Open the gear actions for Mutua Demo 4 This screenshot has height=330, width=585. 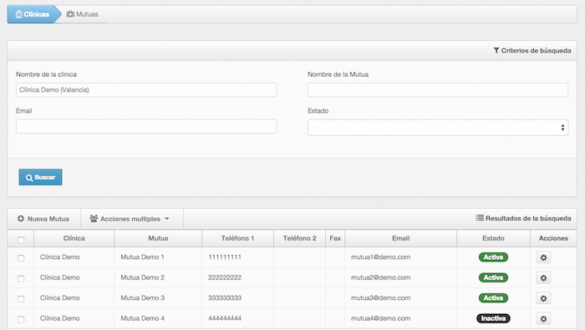point(543,319)
